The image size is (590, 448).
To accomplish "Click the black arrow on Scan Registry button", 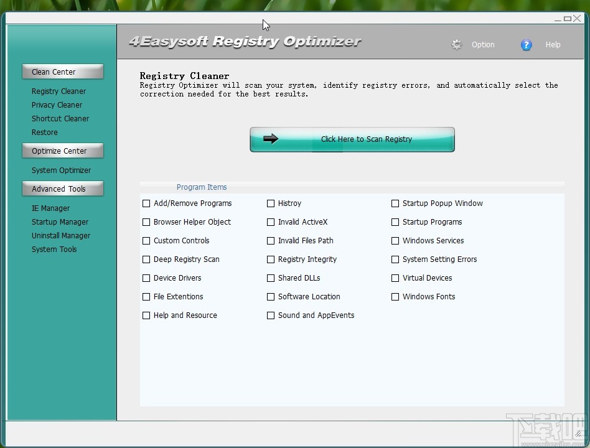I will click(271, 139).
